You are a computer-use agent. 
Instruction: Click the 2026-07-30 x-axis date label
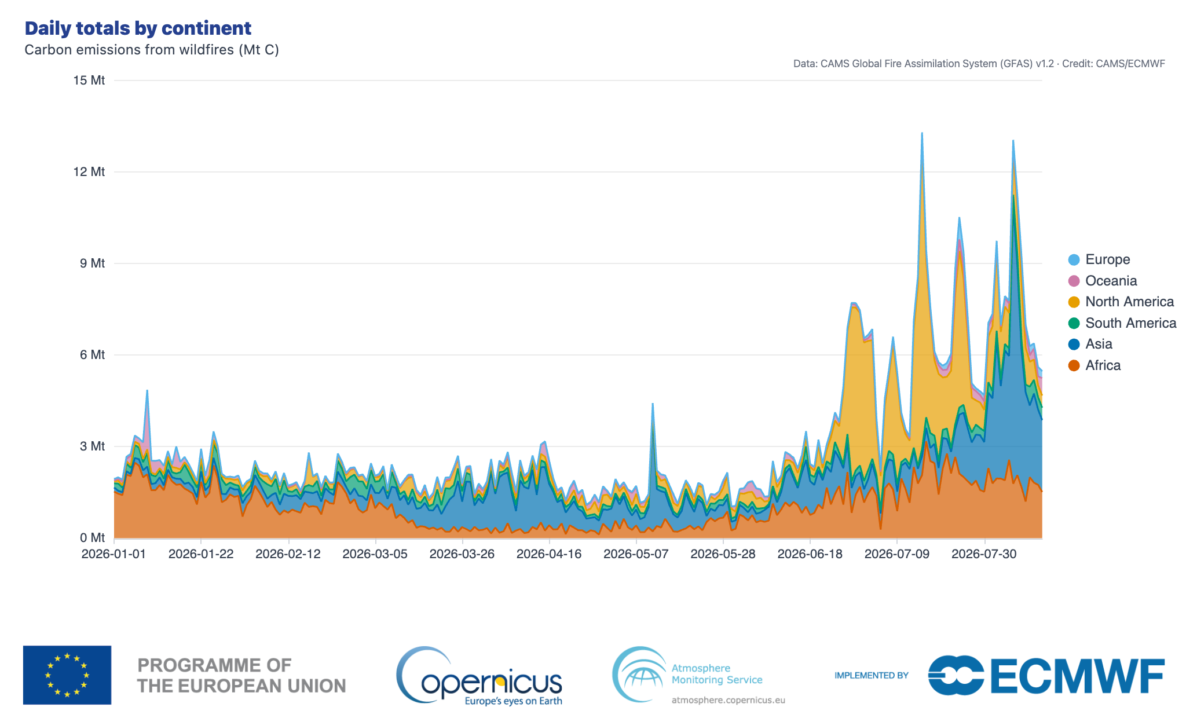click(984, 554)
